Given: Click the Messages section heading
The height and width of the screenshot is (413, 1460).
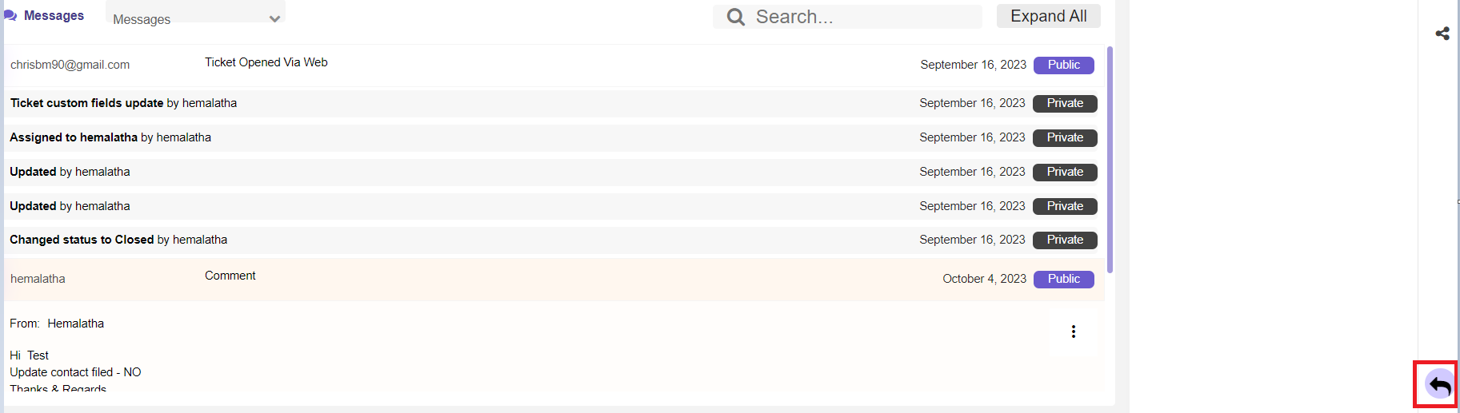Looking at the screenshot, I should [x=54, y=15].
